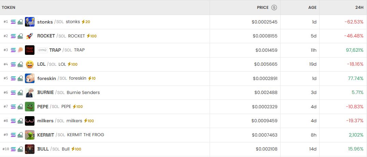The width and height of the screenshot is (367, 157).
Task: Click the Kermit frog token icon
Action: coord(30,135)
